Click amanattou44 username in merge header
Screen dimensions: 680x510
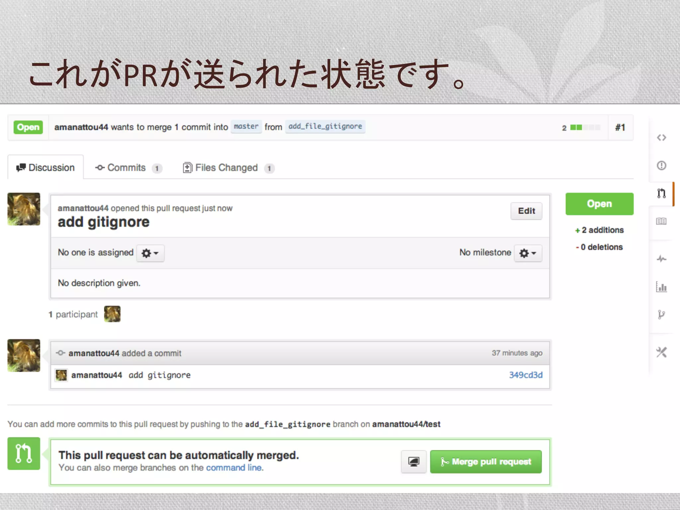81,127
